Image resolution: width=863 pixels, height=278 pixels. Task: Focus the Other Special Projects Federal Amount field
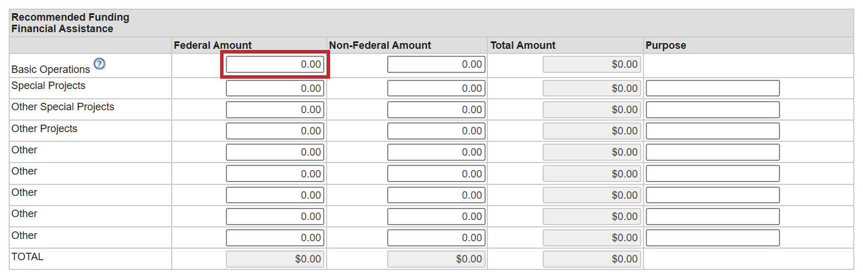click(x=275, y=110)
